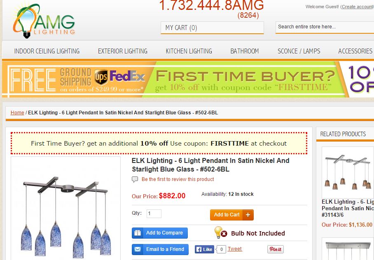Click the Tweet link
Viewport: 374px width, 260px height.
pyautogui.click(x=234, y=249)
